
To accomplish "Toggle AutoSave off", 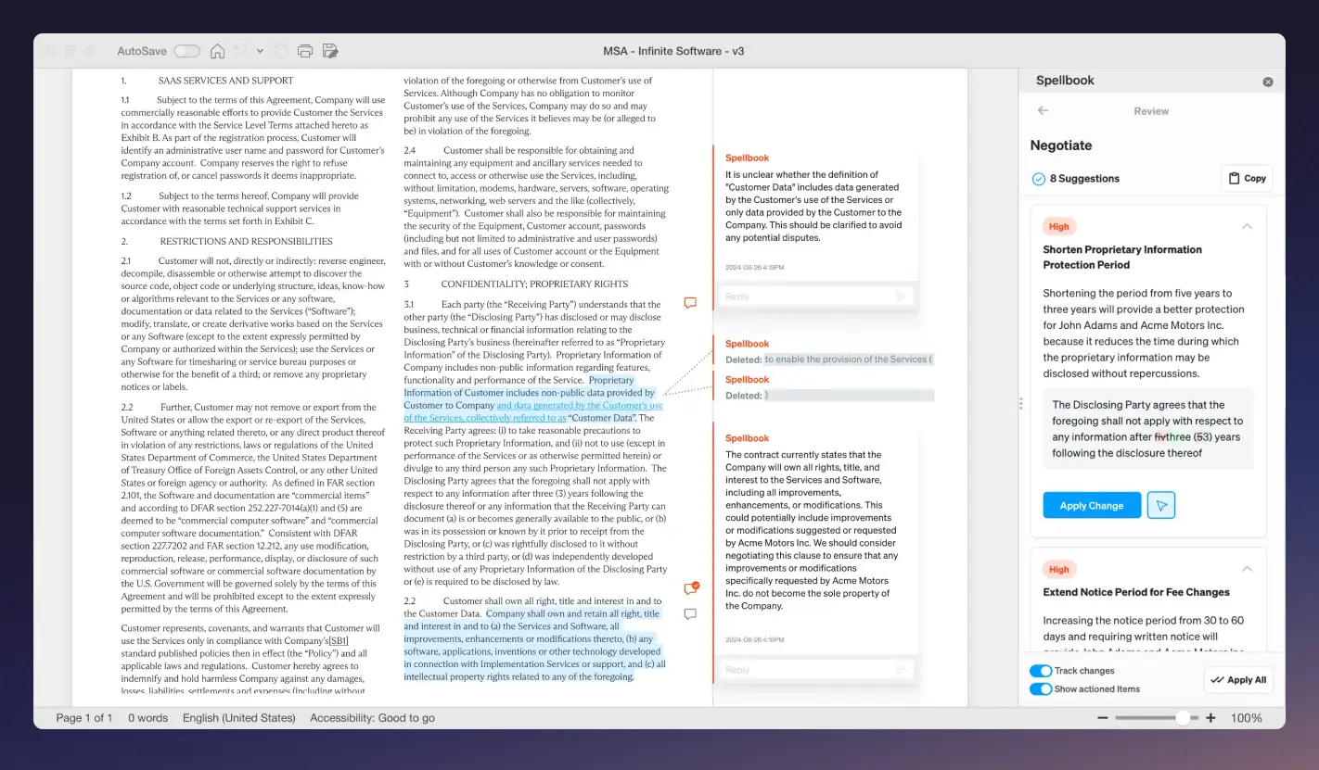I will pyautogui.click(x=187, y=51).
